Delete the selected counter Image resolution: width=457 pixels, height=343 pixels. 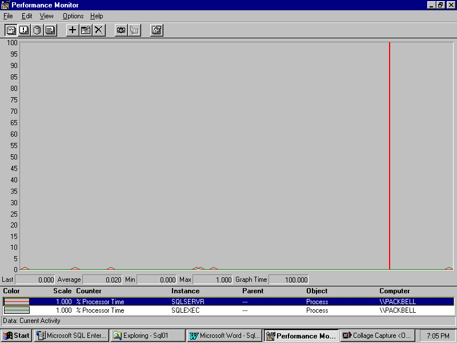(99, 30)
